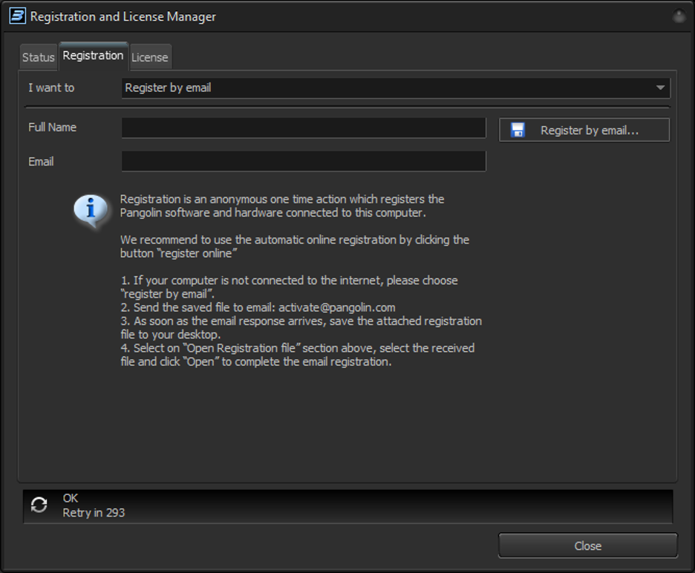The height and width of the screenshot is (573, 695).
Task: Click the blue information bubble icon
Action: click(x=91, y=210)
